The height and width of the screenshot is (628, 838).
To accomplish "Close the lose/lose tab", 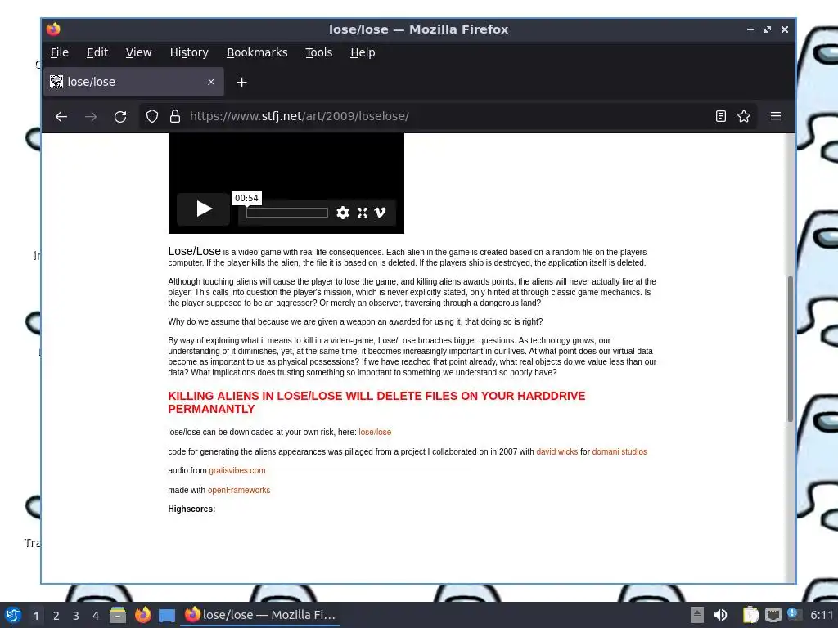I will coord(211,82).
